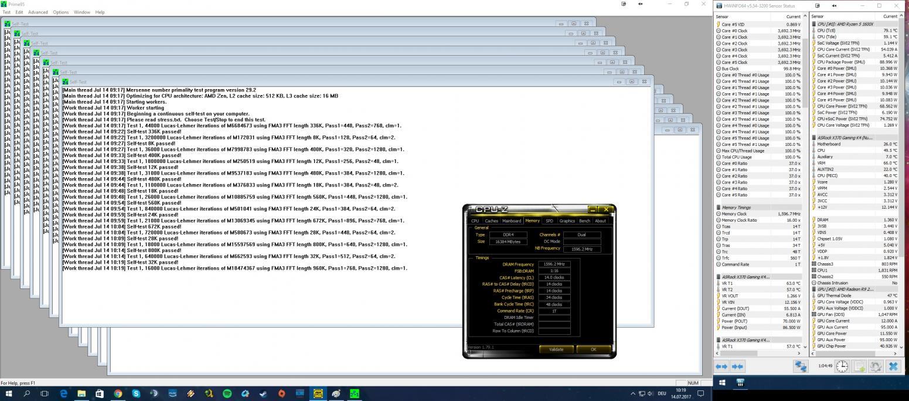
Task: Select Chassis Intrusion sensor row
Action: click(854, 283)
